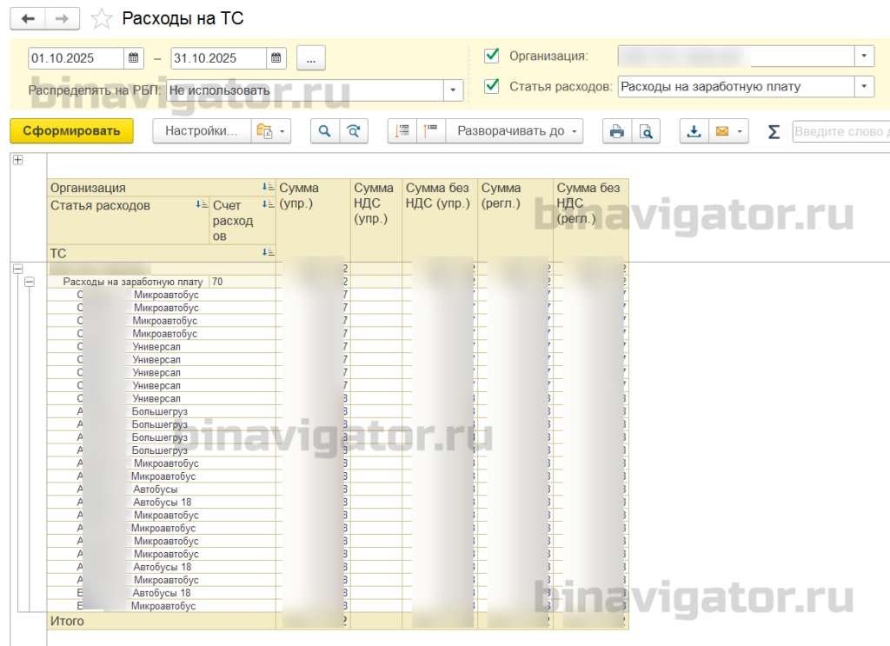Print the report with printer icon
The height and width of the screenshot is (646, 890).
[x=617, y=131]
